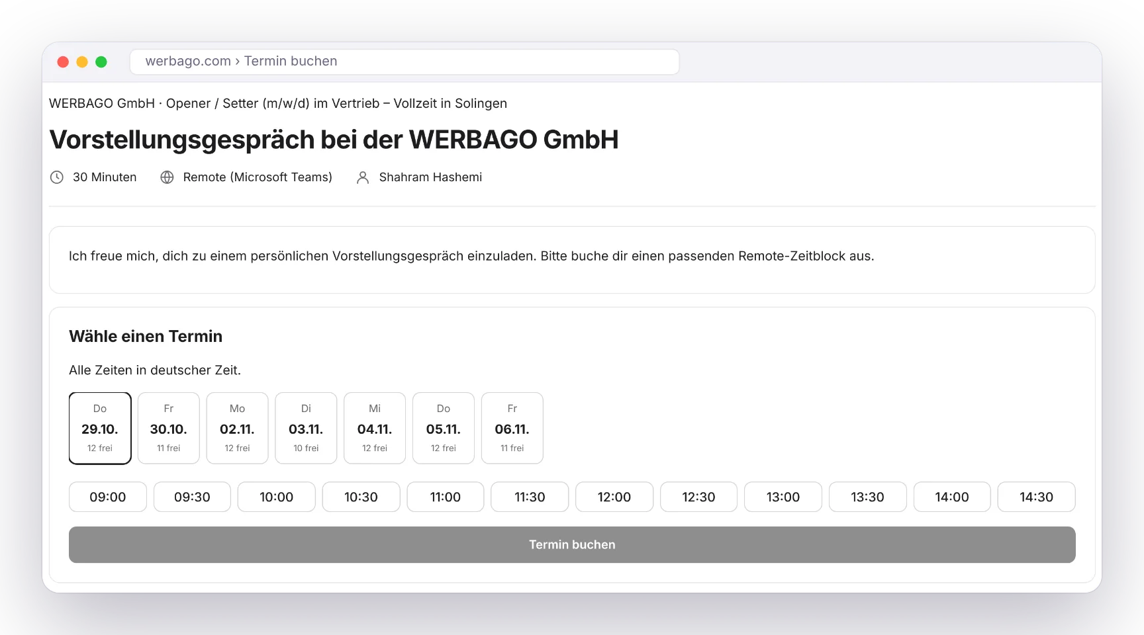
Task: Choose the 09:30 time slot
Action: pyautogui.click(x=192, y=497)
